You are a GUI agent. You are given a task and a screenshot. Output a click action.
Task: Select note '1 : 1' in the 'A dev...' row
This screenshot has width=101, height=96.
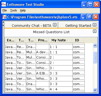(61, 52)
